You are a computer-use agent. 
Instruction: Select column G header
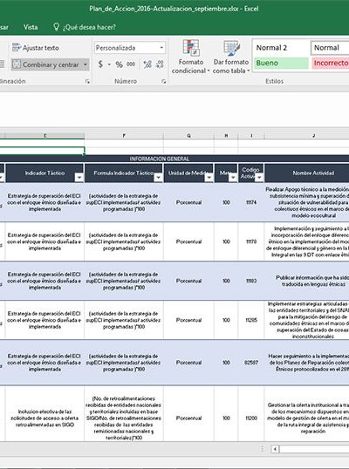[188, 136]
